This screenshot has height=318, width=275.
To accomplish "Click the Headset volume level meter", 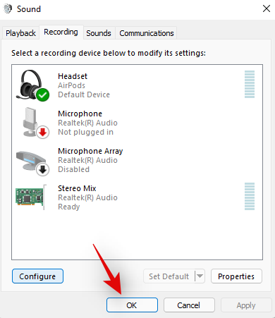I will click(x=250, y=84).
